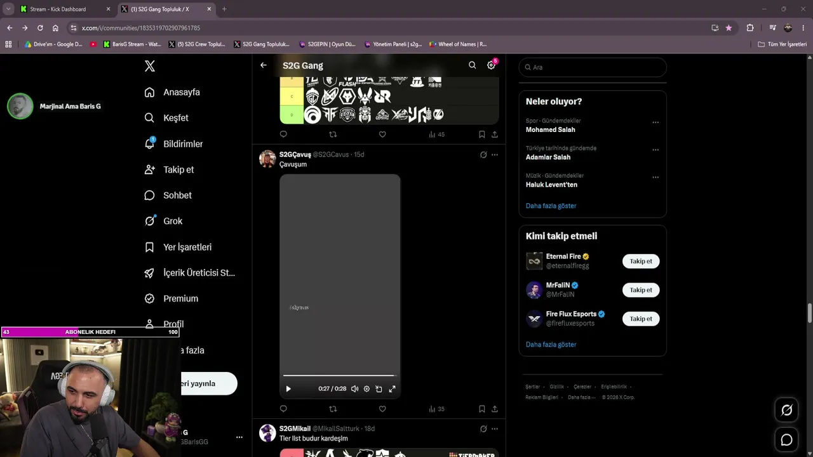Open Sohbet in the sidebar

(x=168, y=195)
